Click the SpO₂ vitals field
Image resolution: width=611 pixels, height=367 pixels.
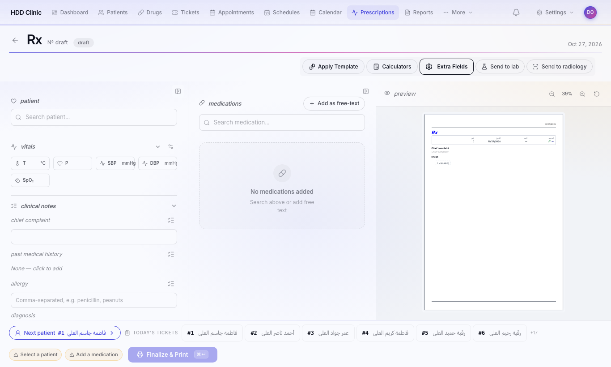point(30,180)
